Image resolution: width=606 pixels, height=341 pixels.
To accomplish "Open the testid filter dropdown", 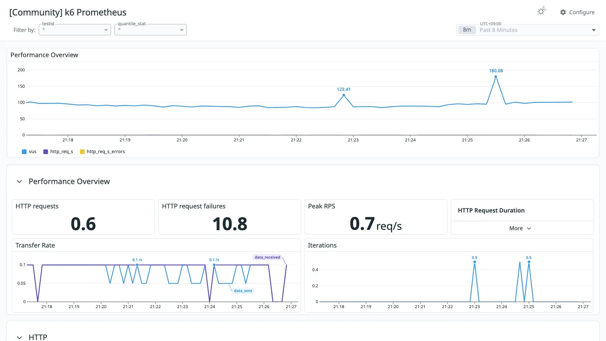I will (x=75, y=30).
